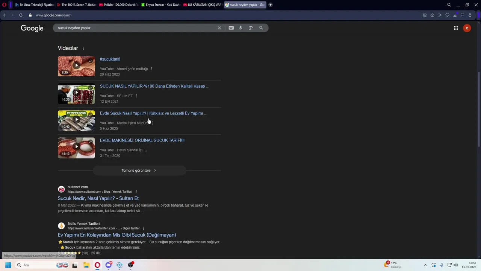
Task: Clear the Google search box with the X
Action: (x=219, y=28)
